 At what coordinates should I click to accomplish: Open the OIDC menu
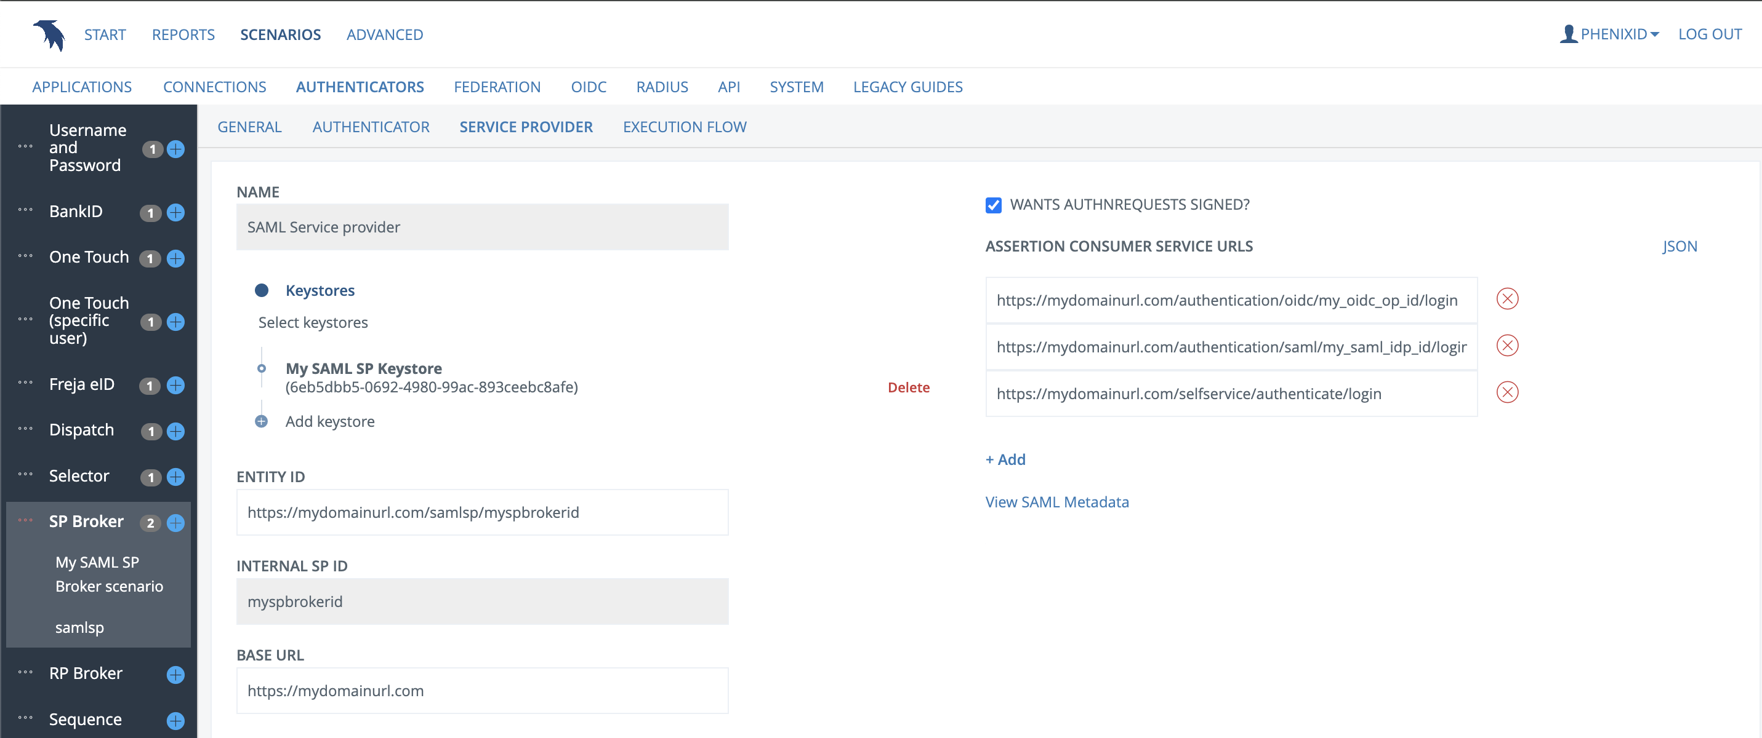589,87
